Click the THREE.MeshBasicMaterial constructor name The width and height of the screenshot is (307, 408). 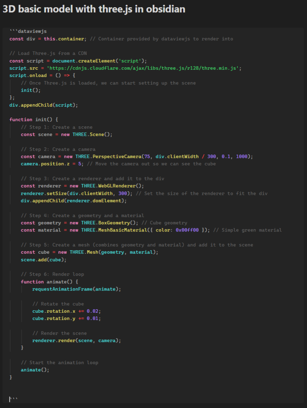(114, 230)
